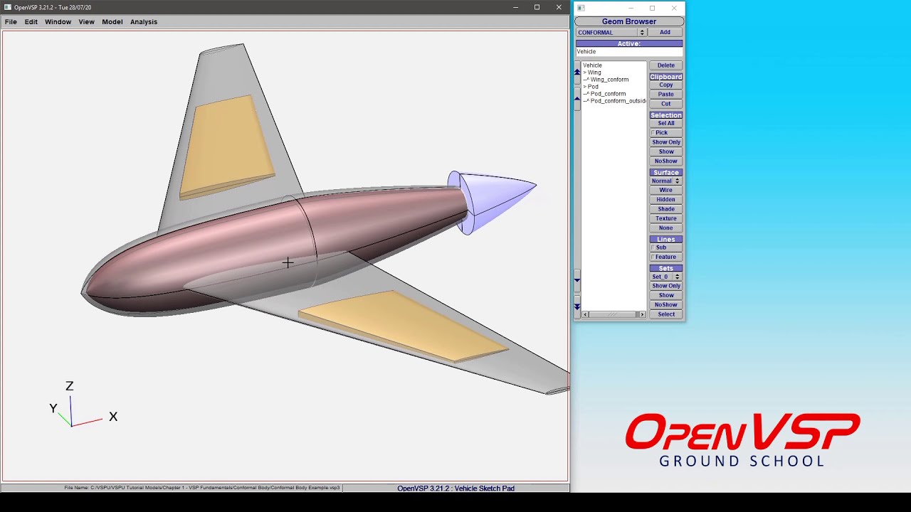The image size is (911, 512).
Task: Open the Edit menu
Action: coord(31,22)
